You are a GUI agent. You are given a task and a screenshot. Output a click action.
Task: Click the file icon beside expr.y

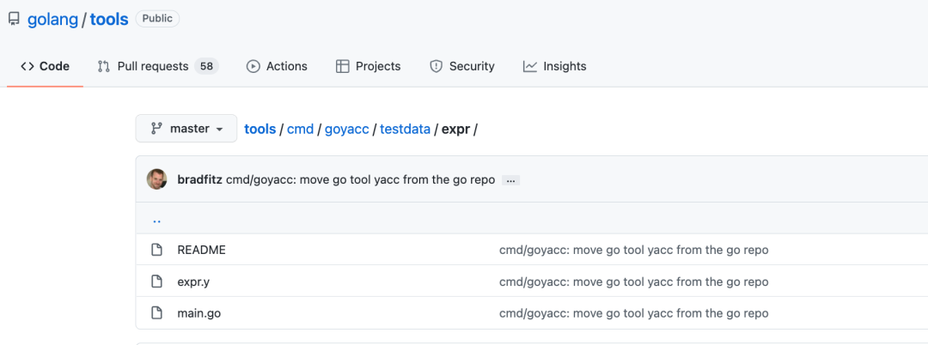click(x=156, y=281)
